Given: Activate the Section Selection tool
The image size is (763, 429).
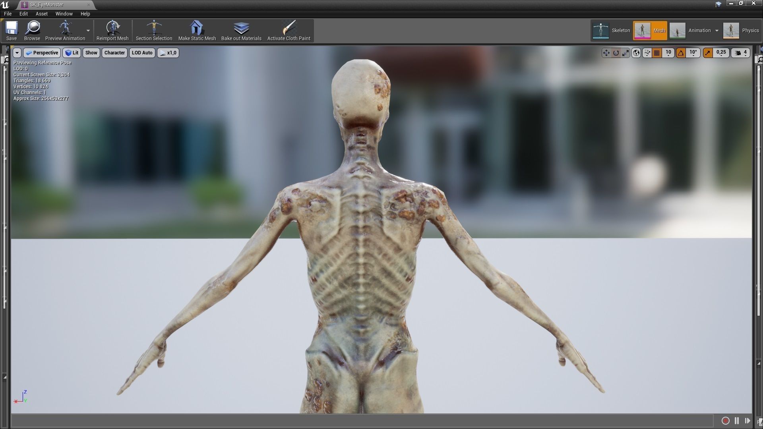Looking at the screenshot, I should click(x=154, y=31).
